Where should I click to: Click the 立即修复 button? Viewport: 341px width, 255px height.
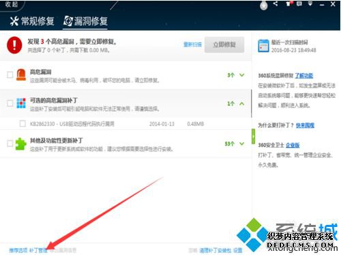point(224,44)
